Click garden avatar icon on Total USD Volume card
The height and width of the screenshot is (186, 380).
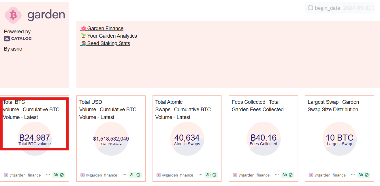point(82,175)
